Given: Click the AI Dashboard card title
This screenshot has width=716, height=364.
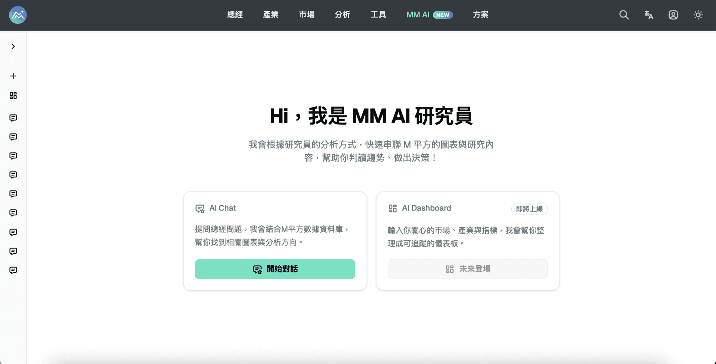Looking at the screenshot, I should pyautogui.click(x=427, y=208).
